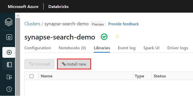
Task: Switch to the Configuration tab
Action: pos(38,48)
